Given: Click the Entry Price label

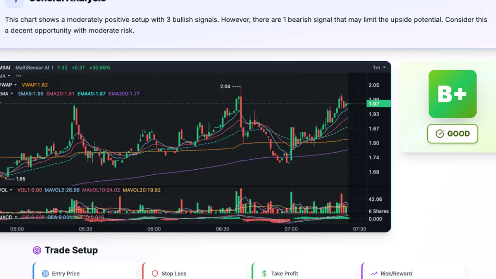Looking at the screenshot, I should pos(66,274).
